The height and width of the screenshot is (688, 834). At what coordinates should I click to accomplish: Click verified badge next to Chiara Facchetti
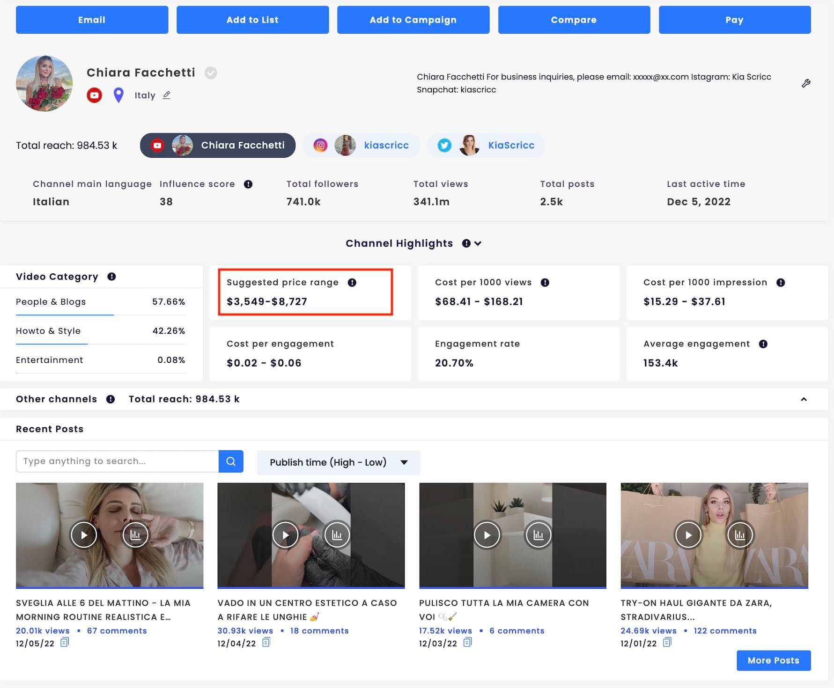tap(211, 73)
